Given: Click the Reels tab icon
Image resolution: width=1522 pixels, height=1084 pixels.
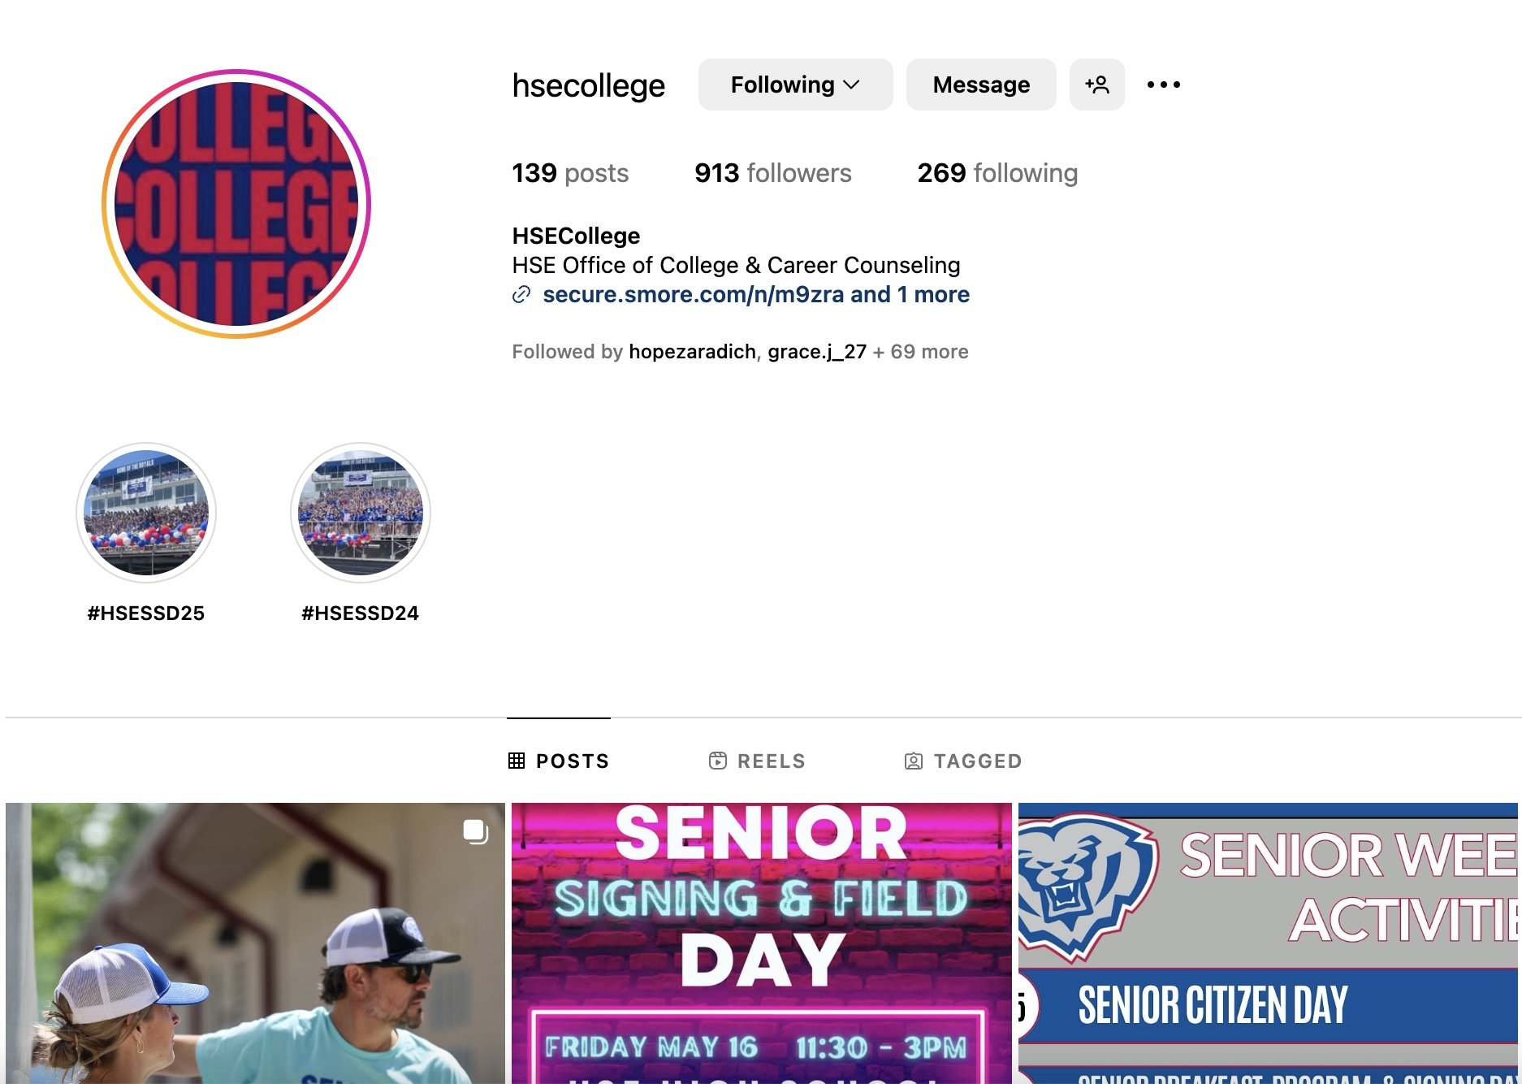Looking at the screenshot, I should pyautogui.click(x=718, y=761).
